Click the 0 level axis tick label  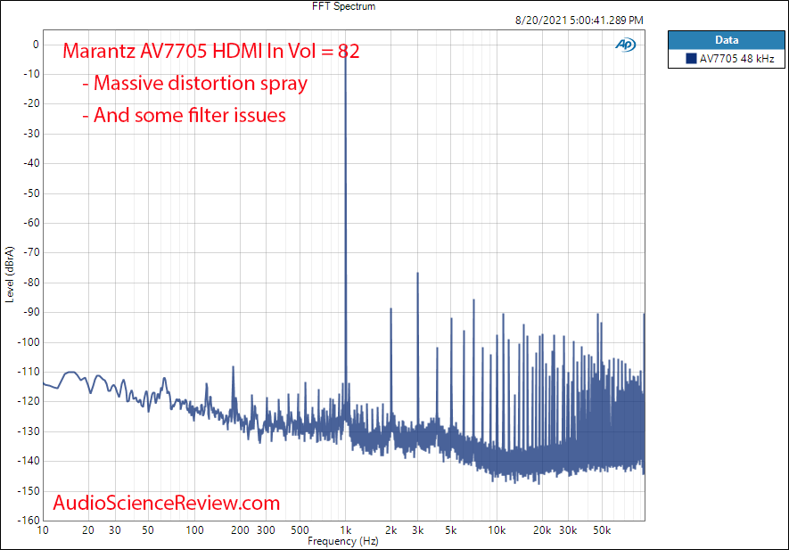[x=36, y=45]
